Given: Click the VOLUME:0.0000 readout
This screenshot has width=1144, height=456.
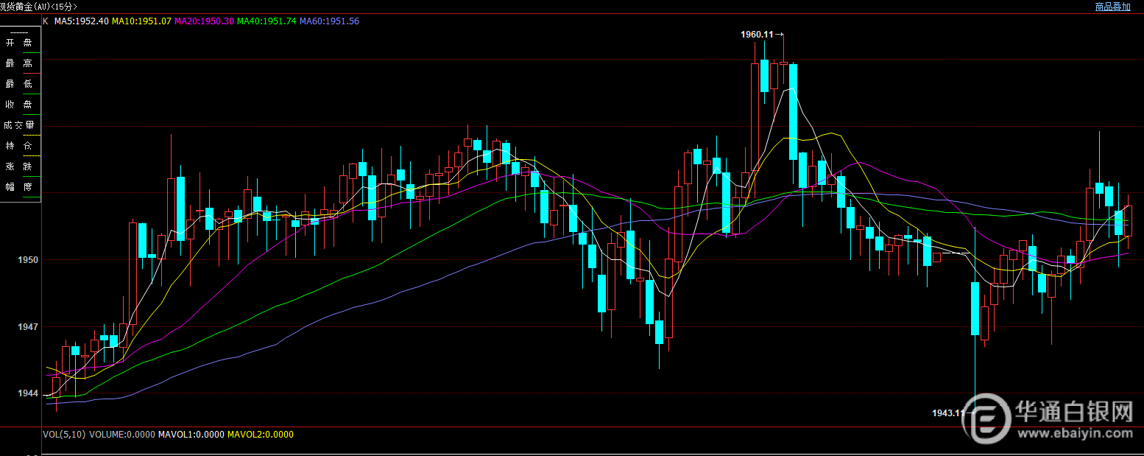Looking at the screenshot, I should tap(122, 435).
